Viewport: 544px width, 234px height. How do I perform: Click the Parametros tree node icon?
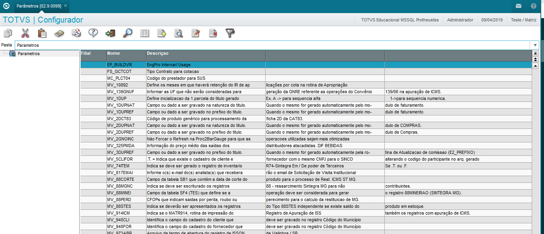[12, 54]
